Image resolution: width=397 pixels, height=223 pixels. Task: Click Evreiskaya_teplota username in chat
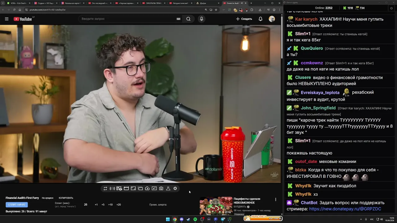[320, 92]
